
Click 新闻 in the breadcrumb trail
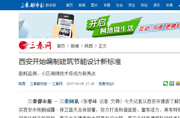75,46
